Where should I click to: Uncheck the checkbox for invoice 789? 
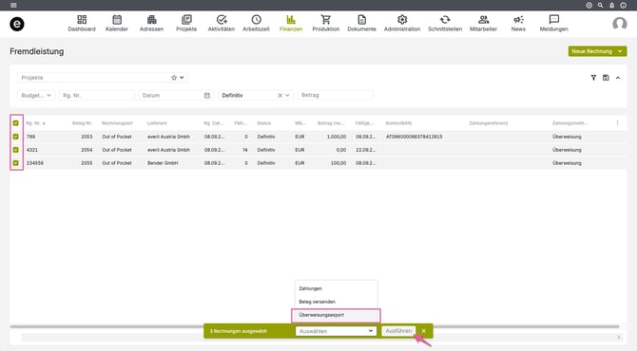pyautogui.click(x=16, y=137)
